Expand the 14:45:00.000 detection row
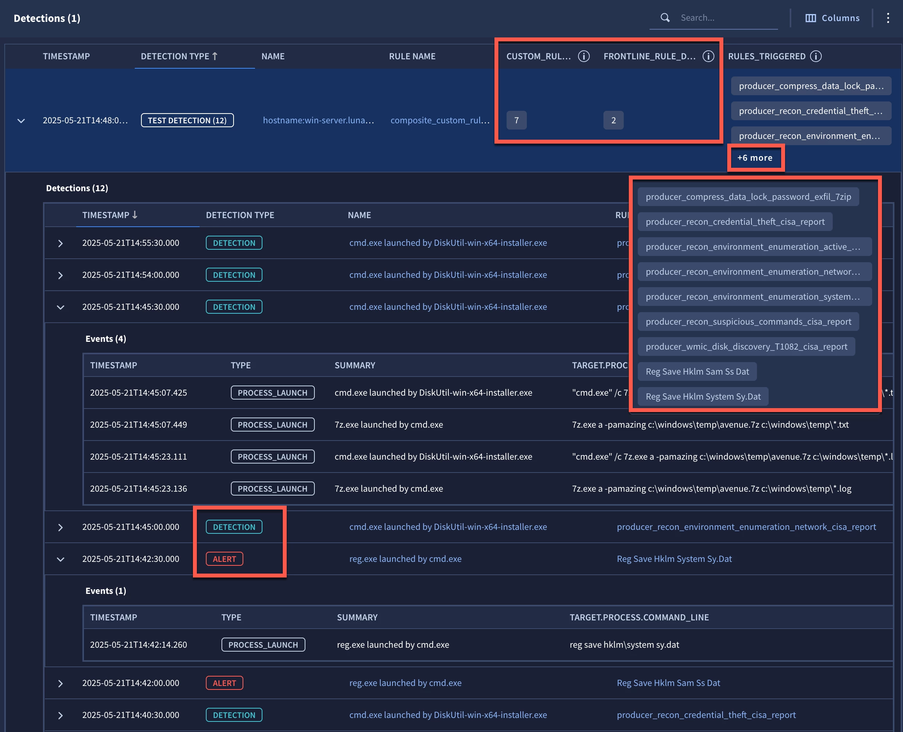 click(60, 528)
